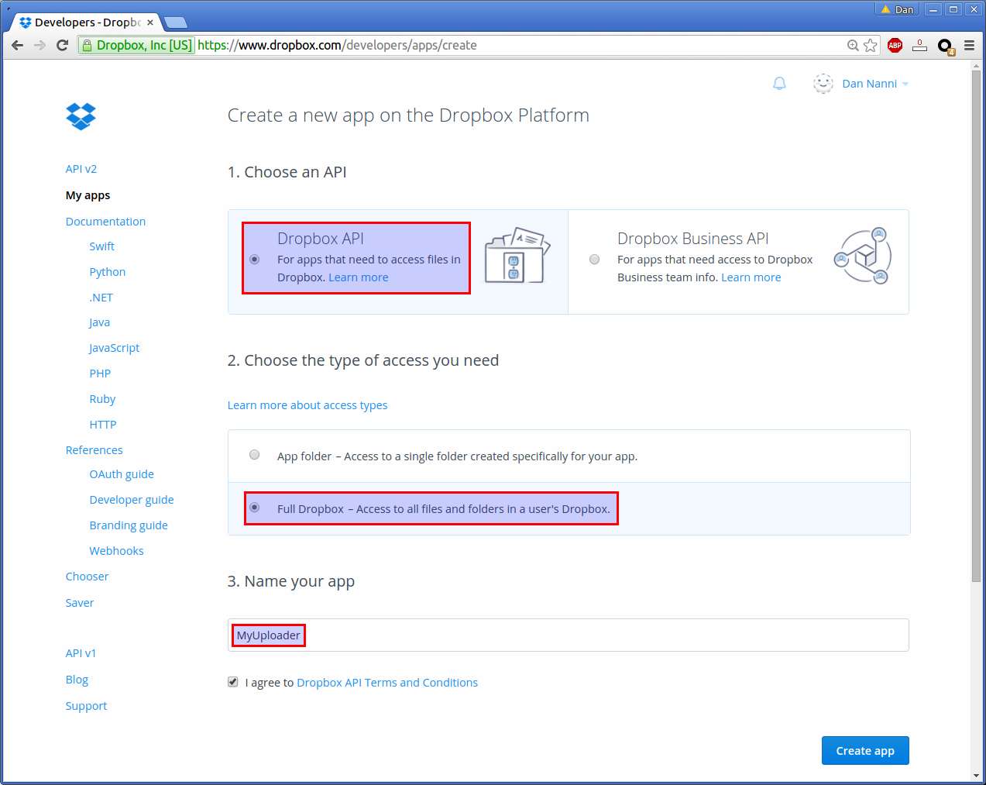Open the Branding guide link

tap(128, 525)
